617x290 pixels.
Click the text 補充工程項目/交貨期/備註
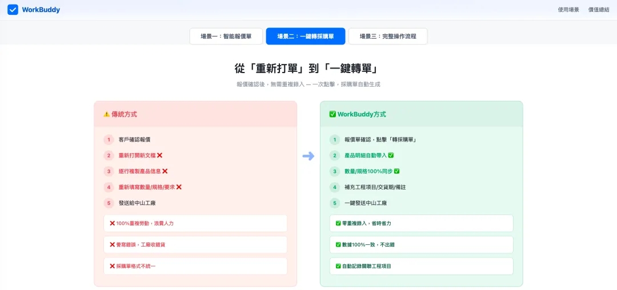[375, 187]
